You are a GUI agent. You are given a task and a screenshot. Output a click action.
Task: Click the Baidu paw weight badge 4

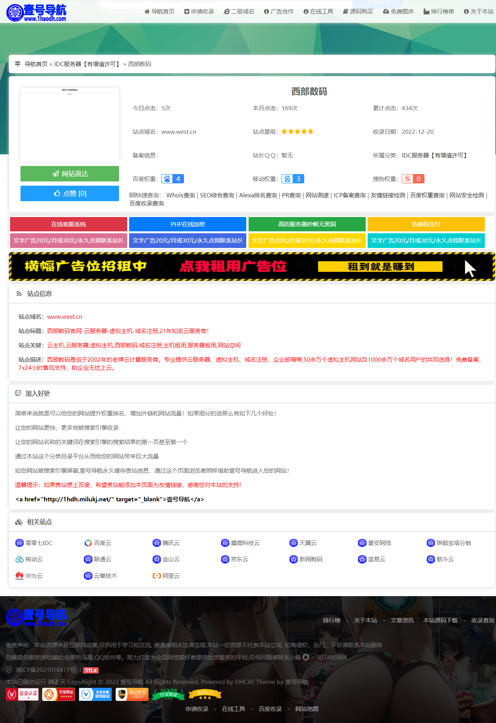172,179
